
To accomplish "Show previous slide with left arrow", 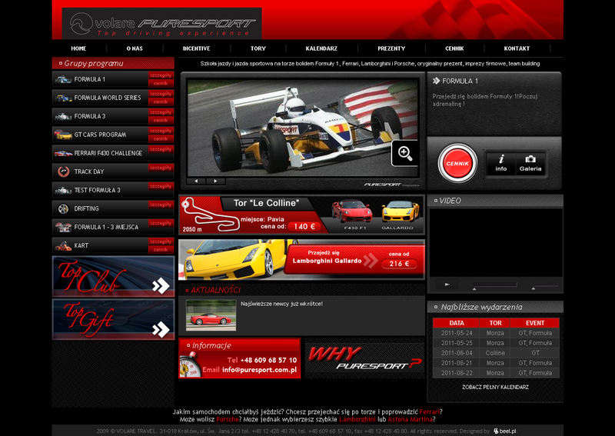I will pos(196,181).
